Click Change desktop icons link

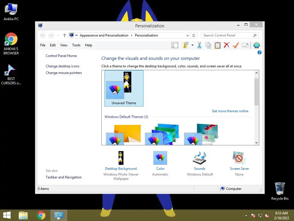(x=62, y=66)
